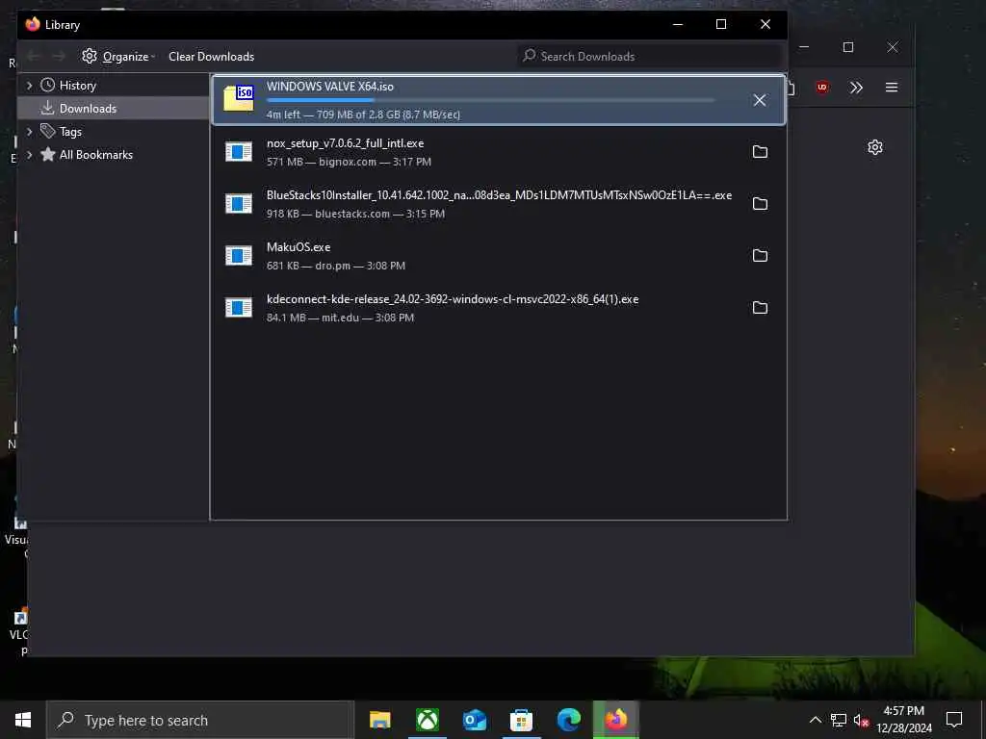This screenshot has height=739, width=986.
Task: Click the nox_setup exe file icon
Action: pyautogui.click(x=239, y=151)
